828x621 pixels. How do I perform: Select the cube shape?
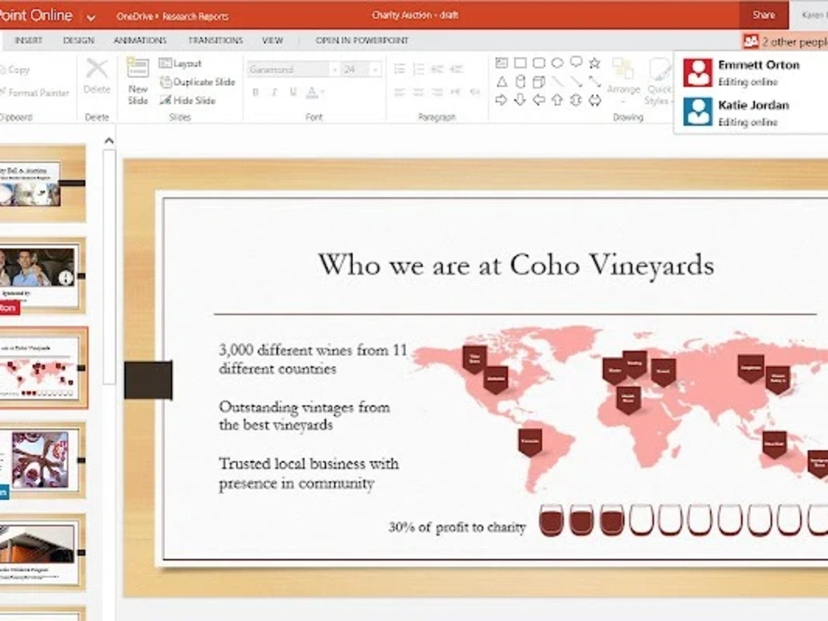[x=539, y=82]
